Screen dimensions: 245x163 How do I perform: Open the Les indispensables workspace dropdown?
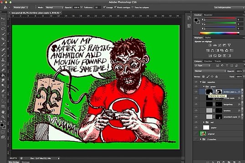(229, 7)
